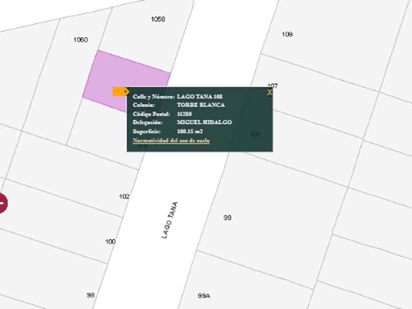Screen dimensions: 412x309
Task: Select the lot labeled 99A
Action: (x=204, y=296)
